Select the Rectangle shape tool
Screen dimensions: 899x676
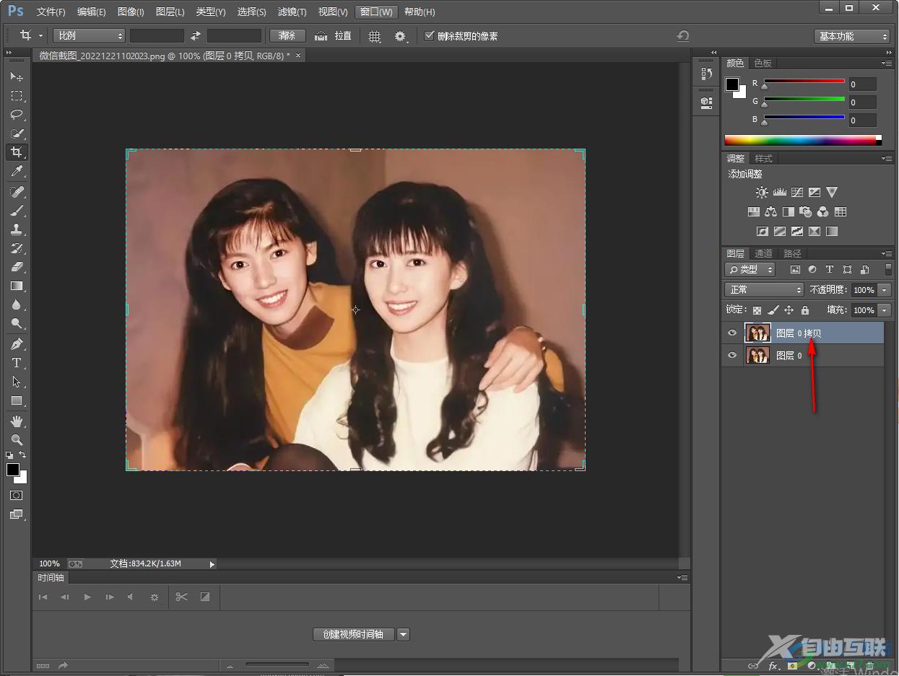(x=16, y=400)
